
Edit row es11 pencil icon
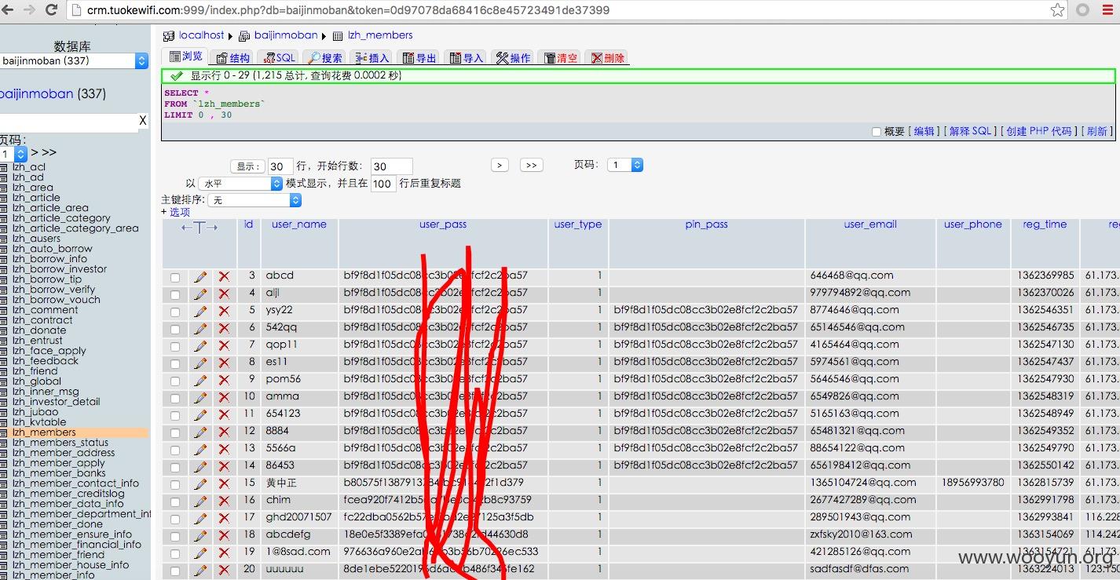200,363
